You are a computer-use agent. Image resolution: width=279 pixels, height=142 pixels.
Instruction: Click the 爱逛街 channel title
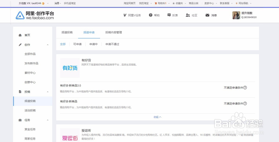[x=86, y=131]
